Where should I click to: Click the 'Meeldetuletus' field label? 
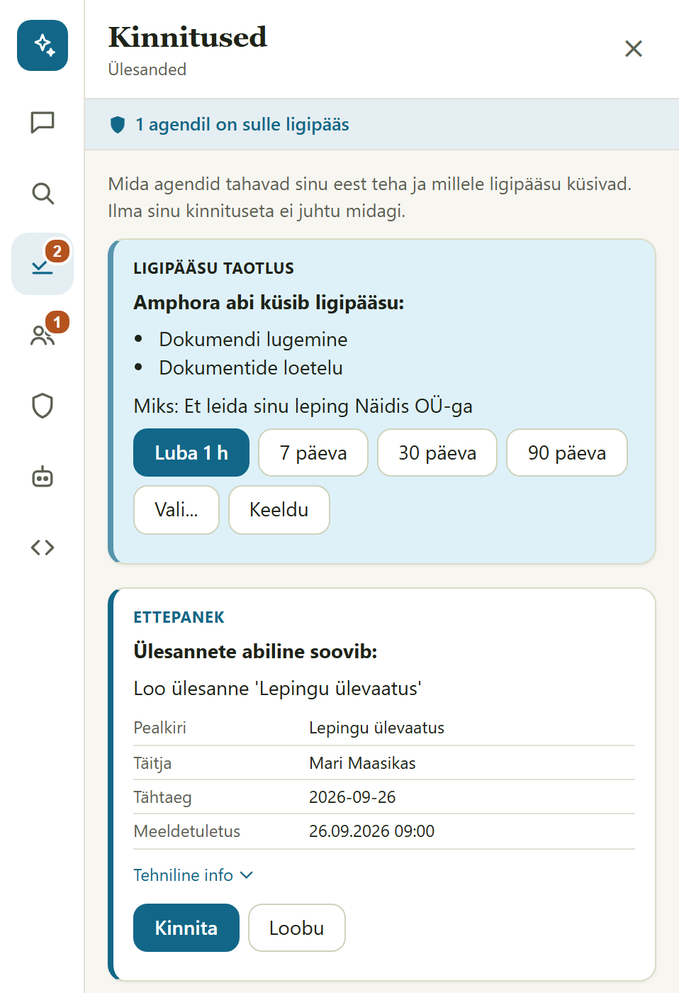coord(187,831)
